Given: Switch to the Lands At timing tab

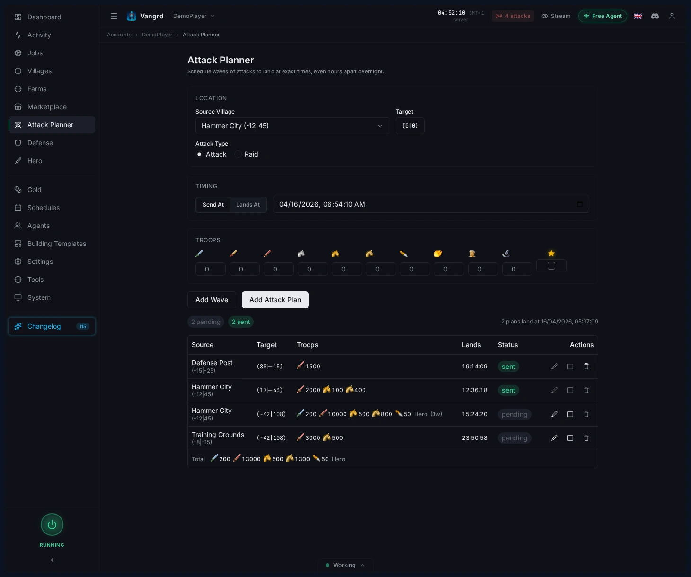Looking at the screenshot, I should [x=248, y=205].
